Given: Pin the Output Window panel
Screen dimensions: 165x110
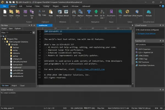Looking at the screenshot, I should pyautogui.click(x=160, y=90).
